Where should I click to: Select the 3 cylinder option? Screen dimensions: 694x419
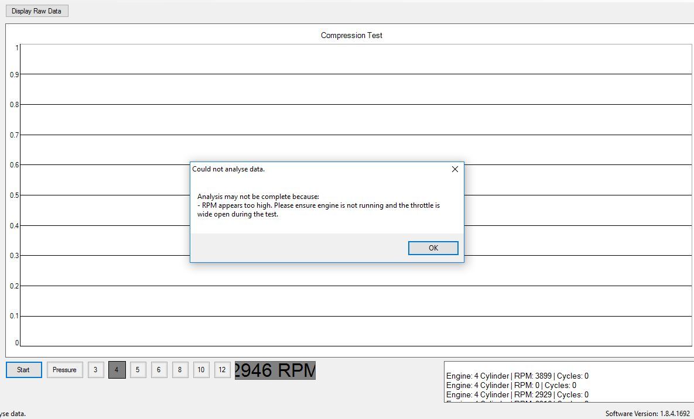click(95, 370)
